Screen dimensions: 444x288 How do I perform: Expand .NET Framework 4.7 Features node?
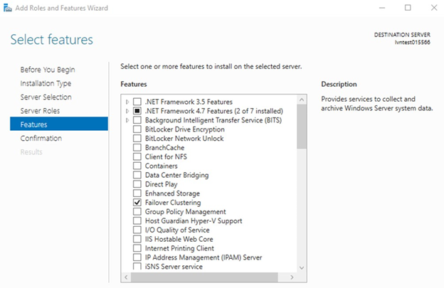tap(127, 111)
